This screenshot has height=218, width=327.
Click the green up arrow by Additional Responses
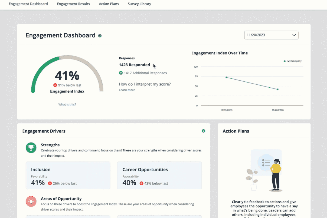coord(121,73)
